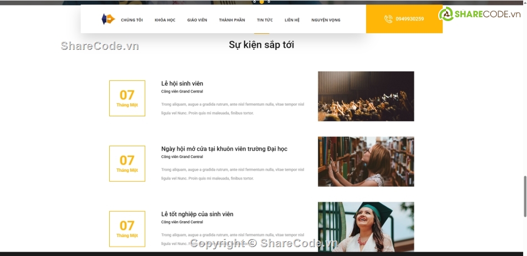Call the phone number 0949930259

coord(410,19)
